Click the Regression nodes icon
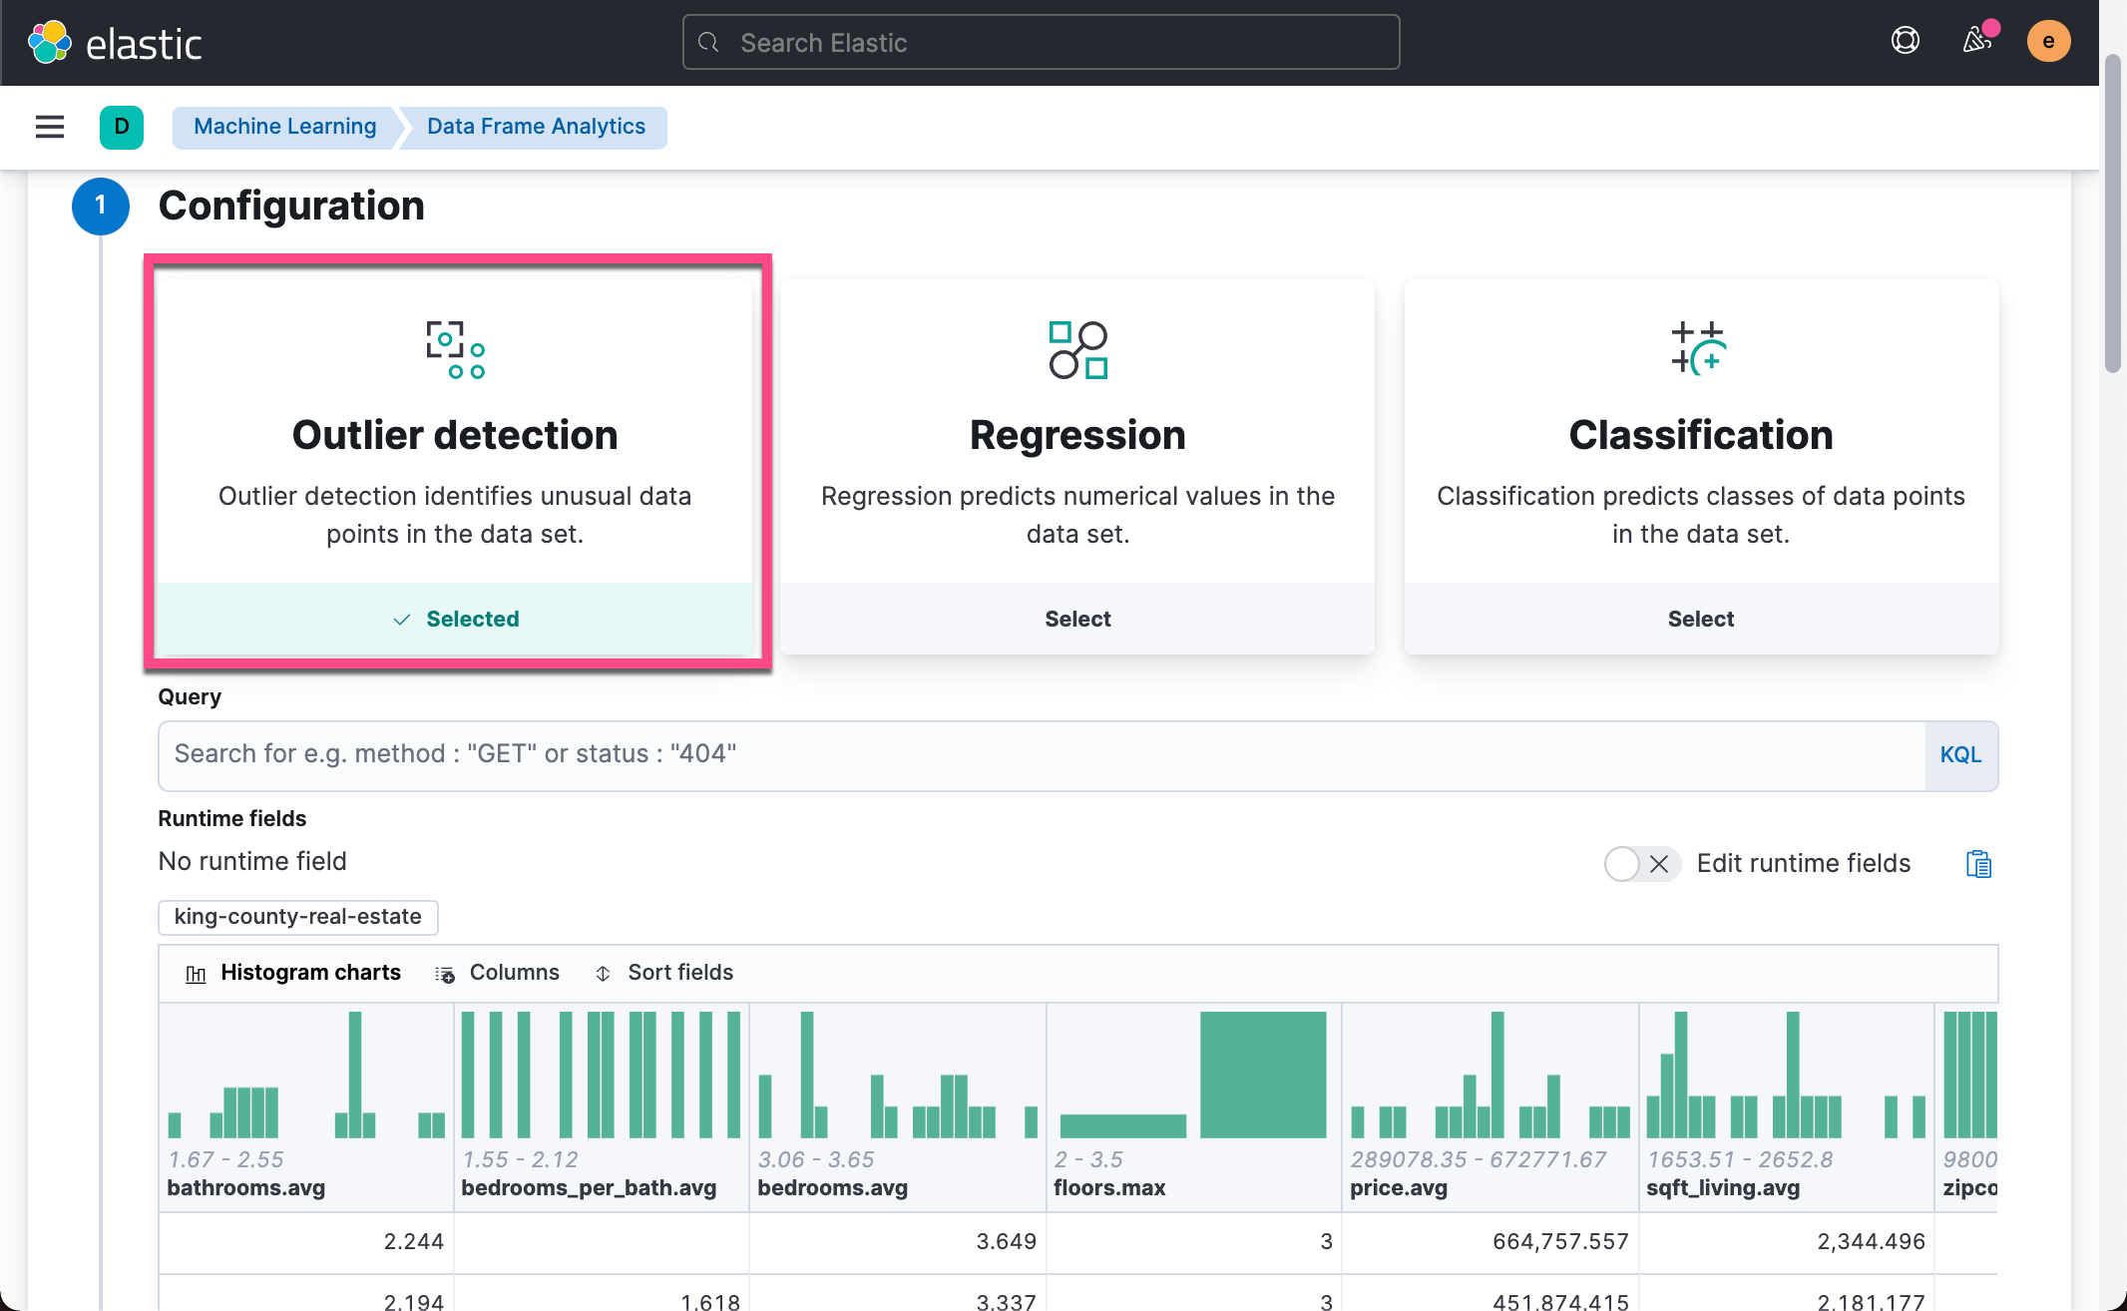The image size is (2127, 1311). (x=1077, y=349)
